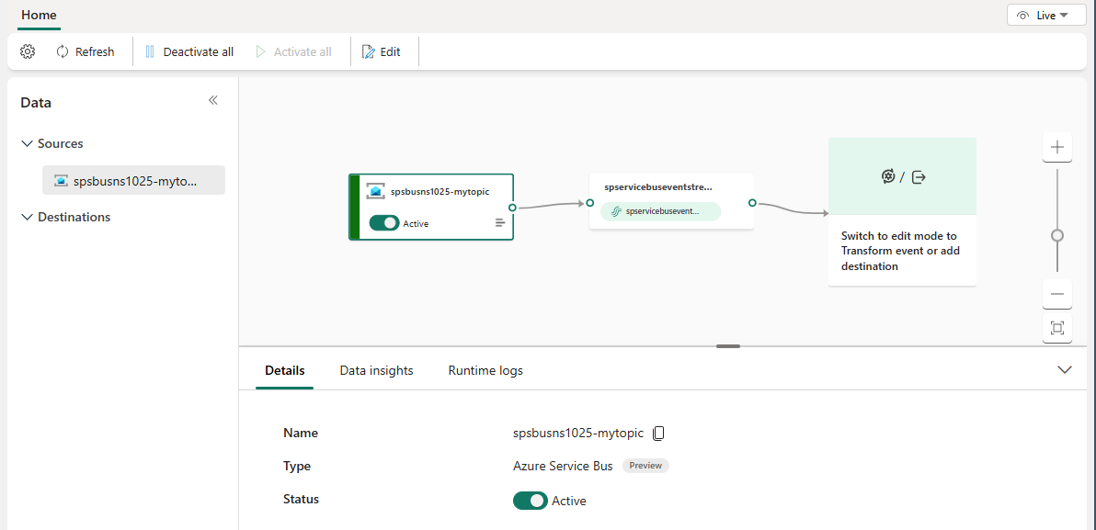Copy the source name to clipboard
The height and width of the screenshot is (530, 1096).
pos(658,433)
